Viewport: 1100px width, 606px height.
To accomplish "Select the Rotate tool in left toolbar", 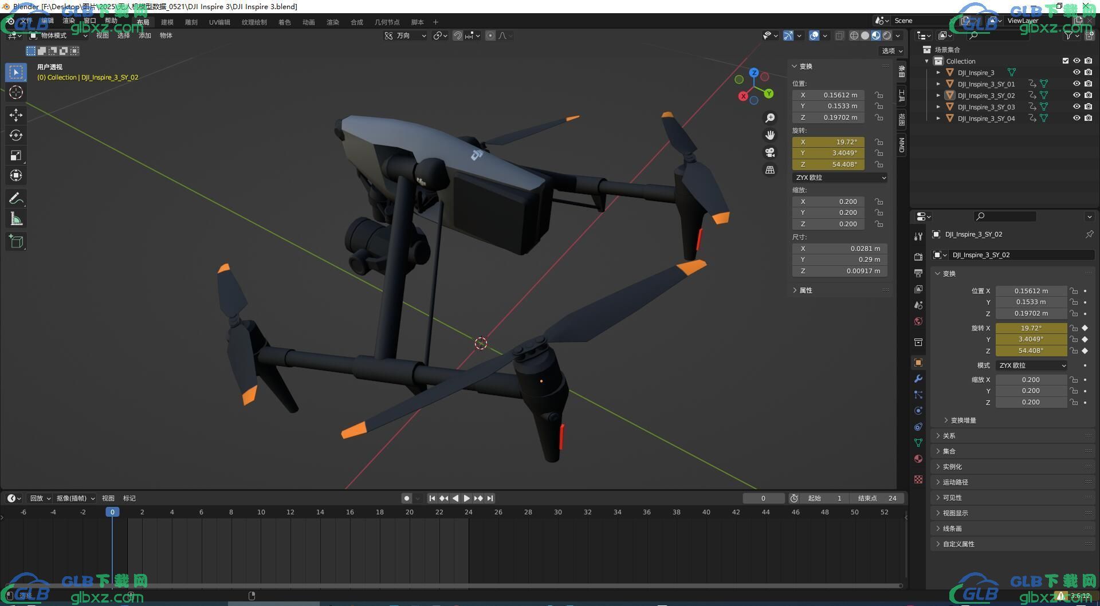I will tap(16, 135).
